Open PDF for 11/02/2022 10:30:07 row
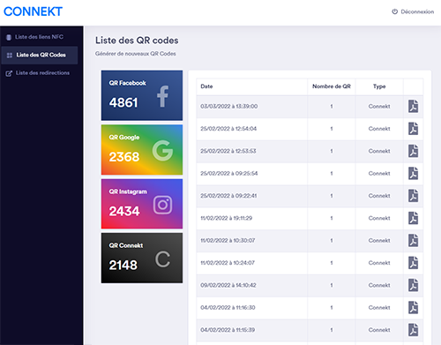This screenshot has height=345, width=441. tap(413, 240)
